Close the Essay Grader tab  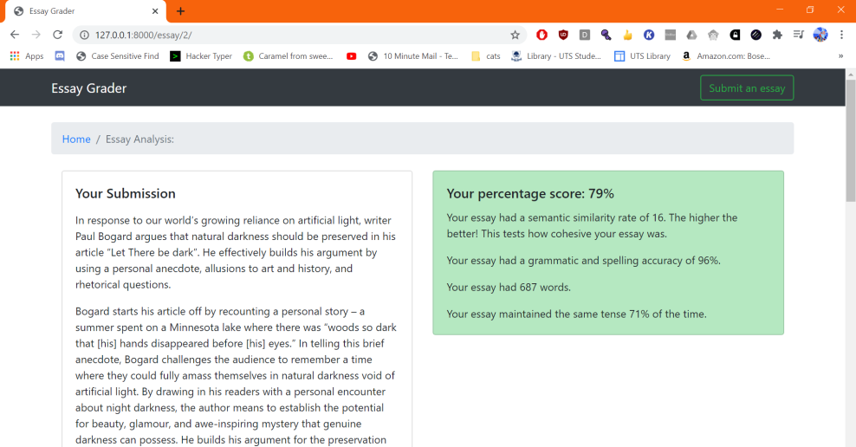tap(155, 11)
